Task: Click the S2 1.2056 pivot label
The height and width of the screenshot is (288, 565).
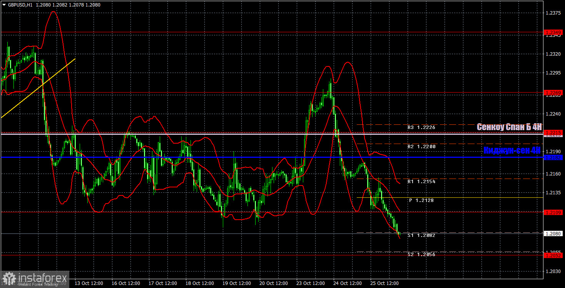Action: (x=421, y=255)
